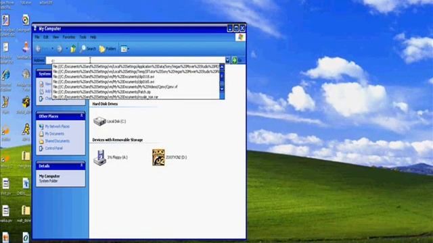Click the down arrow on the suggestion list scrollbar
Screen dimensions: 433x243
click(x=222, y=89)
